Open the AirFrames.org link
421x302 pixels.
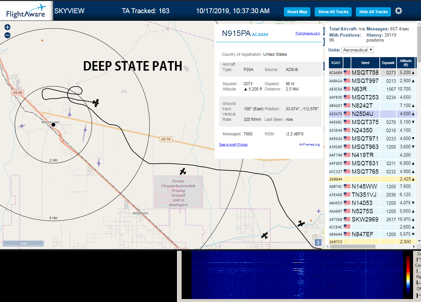pyautogui.click(x=309, y=145)
